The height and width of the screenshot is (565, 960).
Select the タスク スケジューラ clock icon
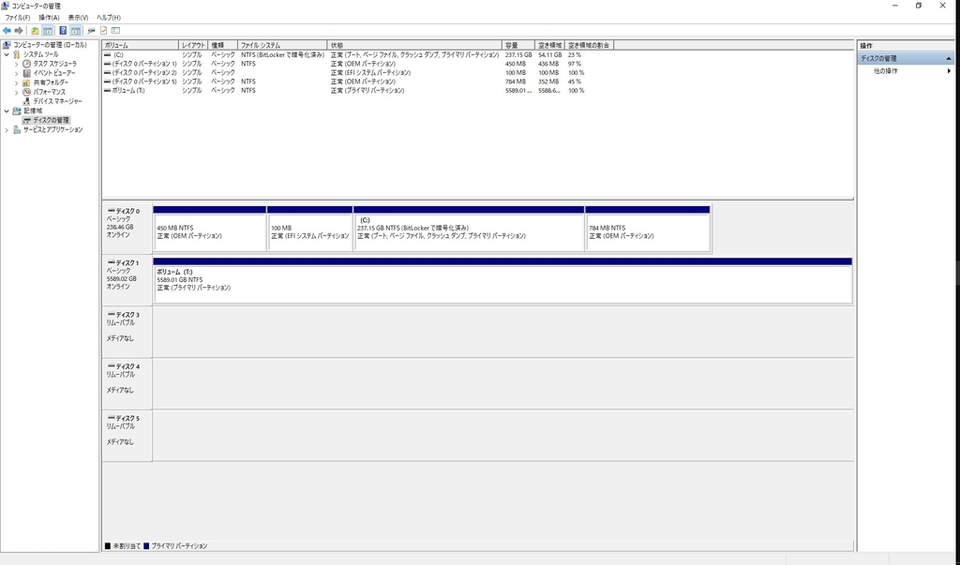click(x=27, y=64)
